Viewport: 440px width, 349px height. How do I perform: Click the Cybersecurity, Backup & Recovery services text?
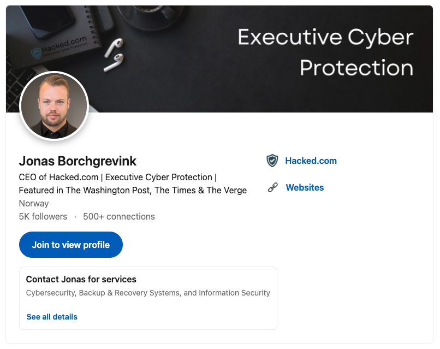point(148,293)
